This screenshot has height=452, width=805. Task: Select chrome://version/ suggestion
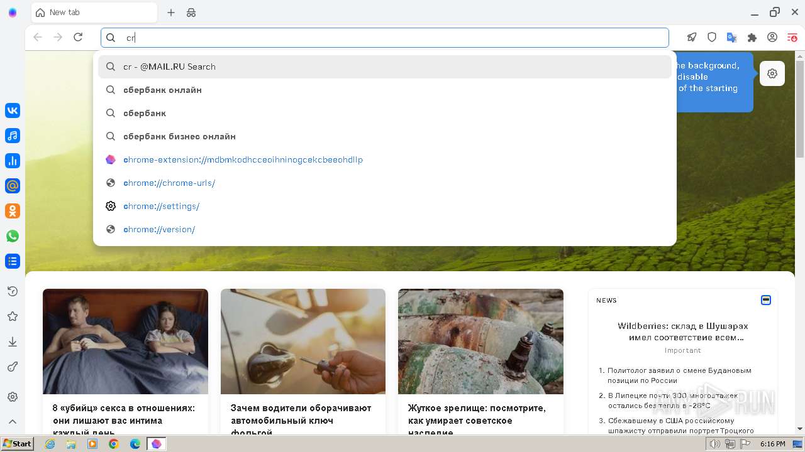[x=385, y=229]
